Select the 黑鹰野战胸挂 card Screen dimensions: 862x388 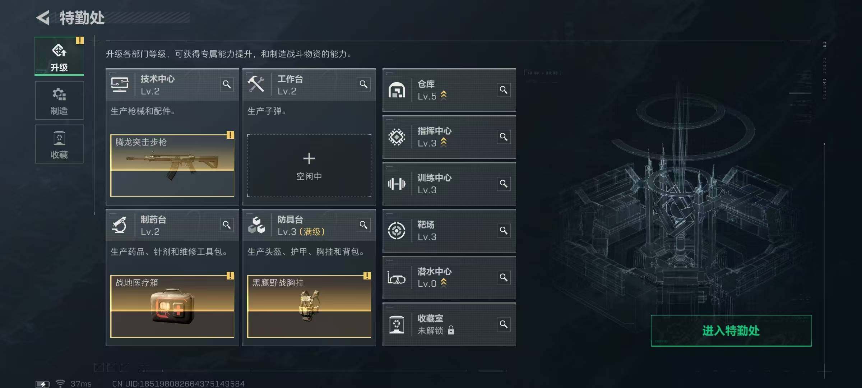(309, 306)
